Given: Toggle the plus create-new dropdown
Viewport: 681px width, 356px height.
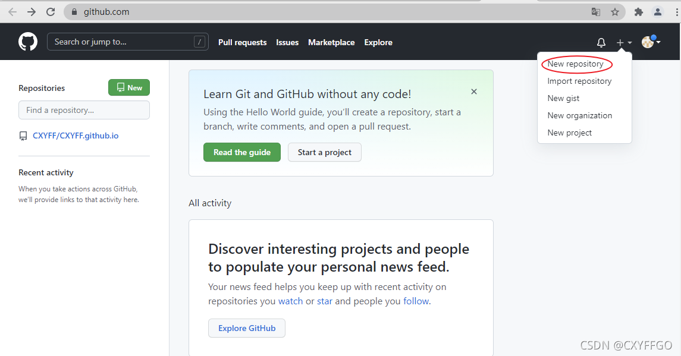Looking at the screenshot, I should pyautogui.click(x=624, y=43).
